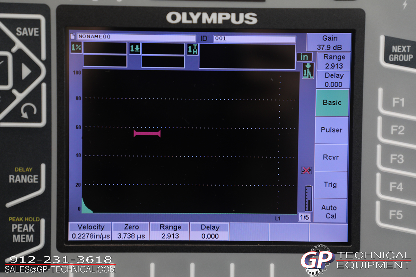Select the magenta gate 1 bar
The width and height of the screenshot is (416, 277).
[x=147, y=133]
